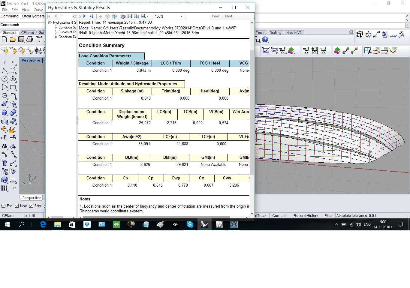
Task: Go to next report page
Action: [x=84, y=16]
